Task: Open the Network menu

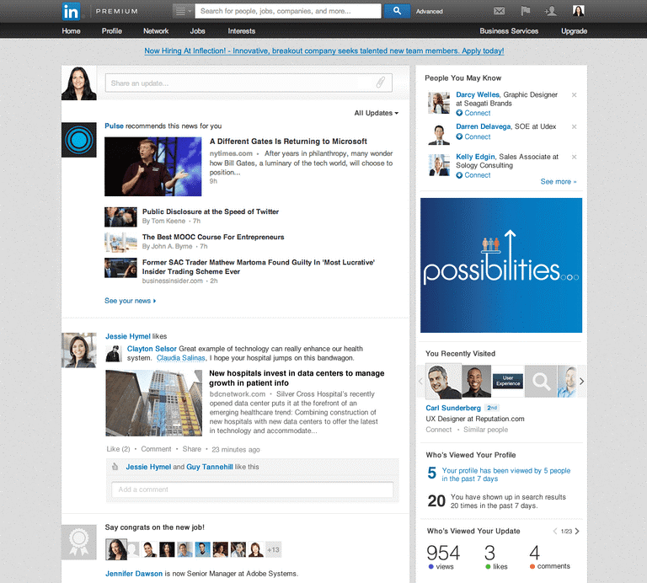Action: pos(156,31)
